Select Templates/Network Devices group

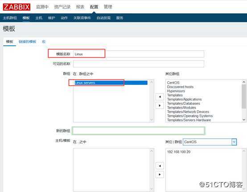188,112
